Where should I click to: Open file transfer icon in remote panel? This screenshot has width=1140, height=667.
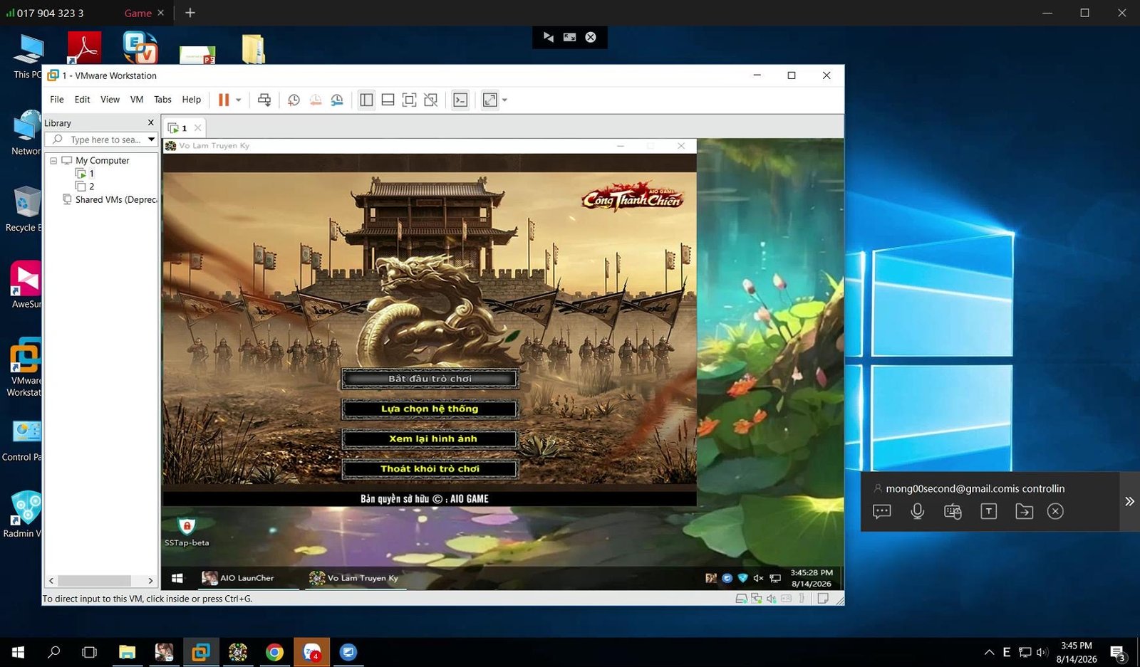(x=1024, y=511)
